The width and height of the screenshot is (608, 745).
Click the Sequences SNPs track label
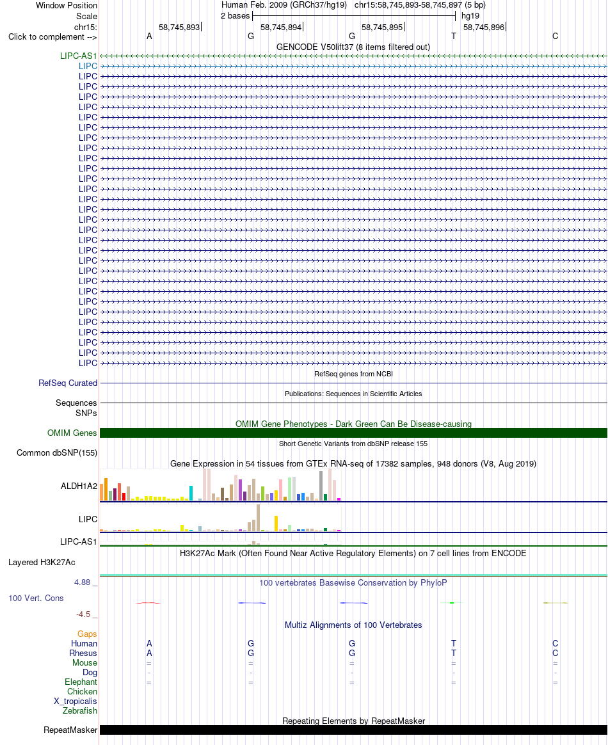tap(76, 408)
